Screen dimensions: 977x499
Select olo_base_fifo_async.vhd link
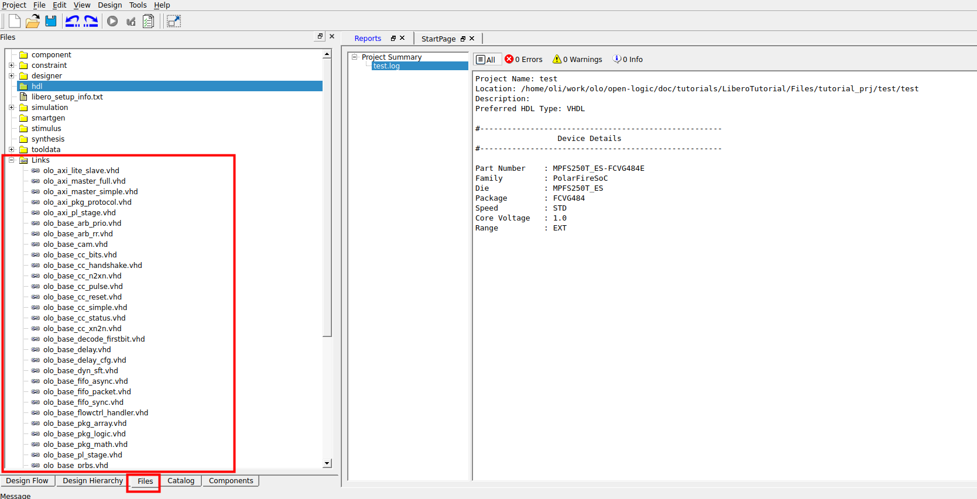[x=85, y=381]
